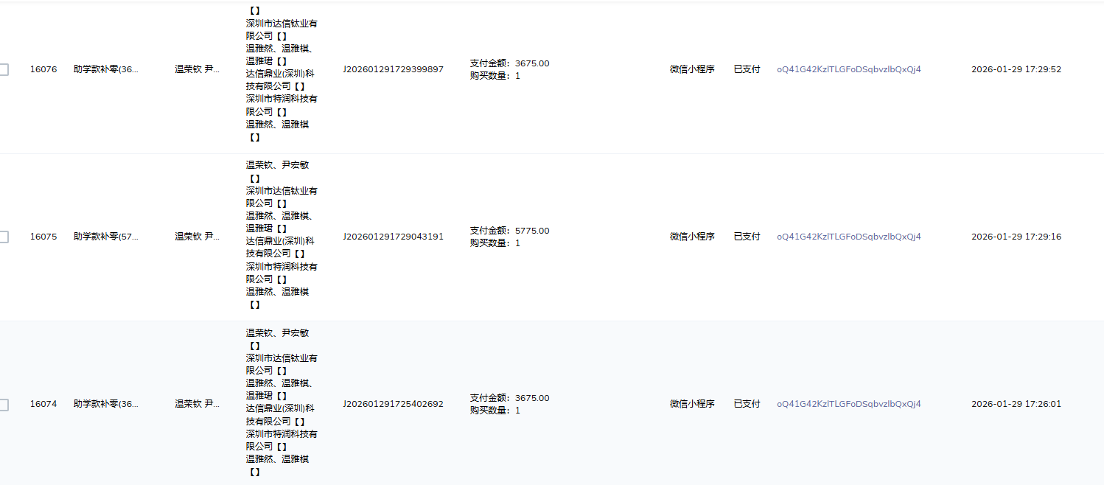The height and width of the screenshot is (485, 1104).
Task: Select the checkbox for order 16076
Action: (5, 69)
